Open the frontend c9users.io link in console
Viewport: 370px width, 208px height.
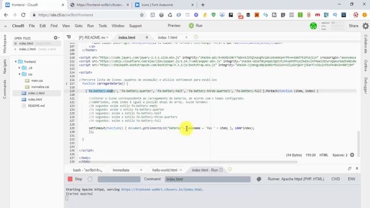tap(162, 190)
